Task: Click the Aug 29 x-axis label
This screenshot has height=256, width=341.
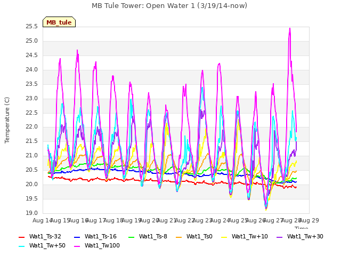Action: [x=309, y=220]
